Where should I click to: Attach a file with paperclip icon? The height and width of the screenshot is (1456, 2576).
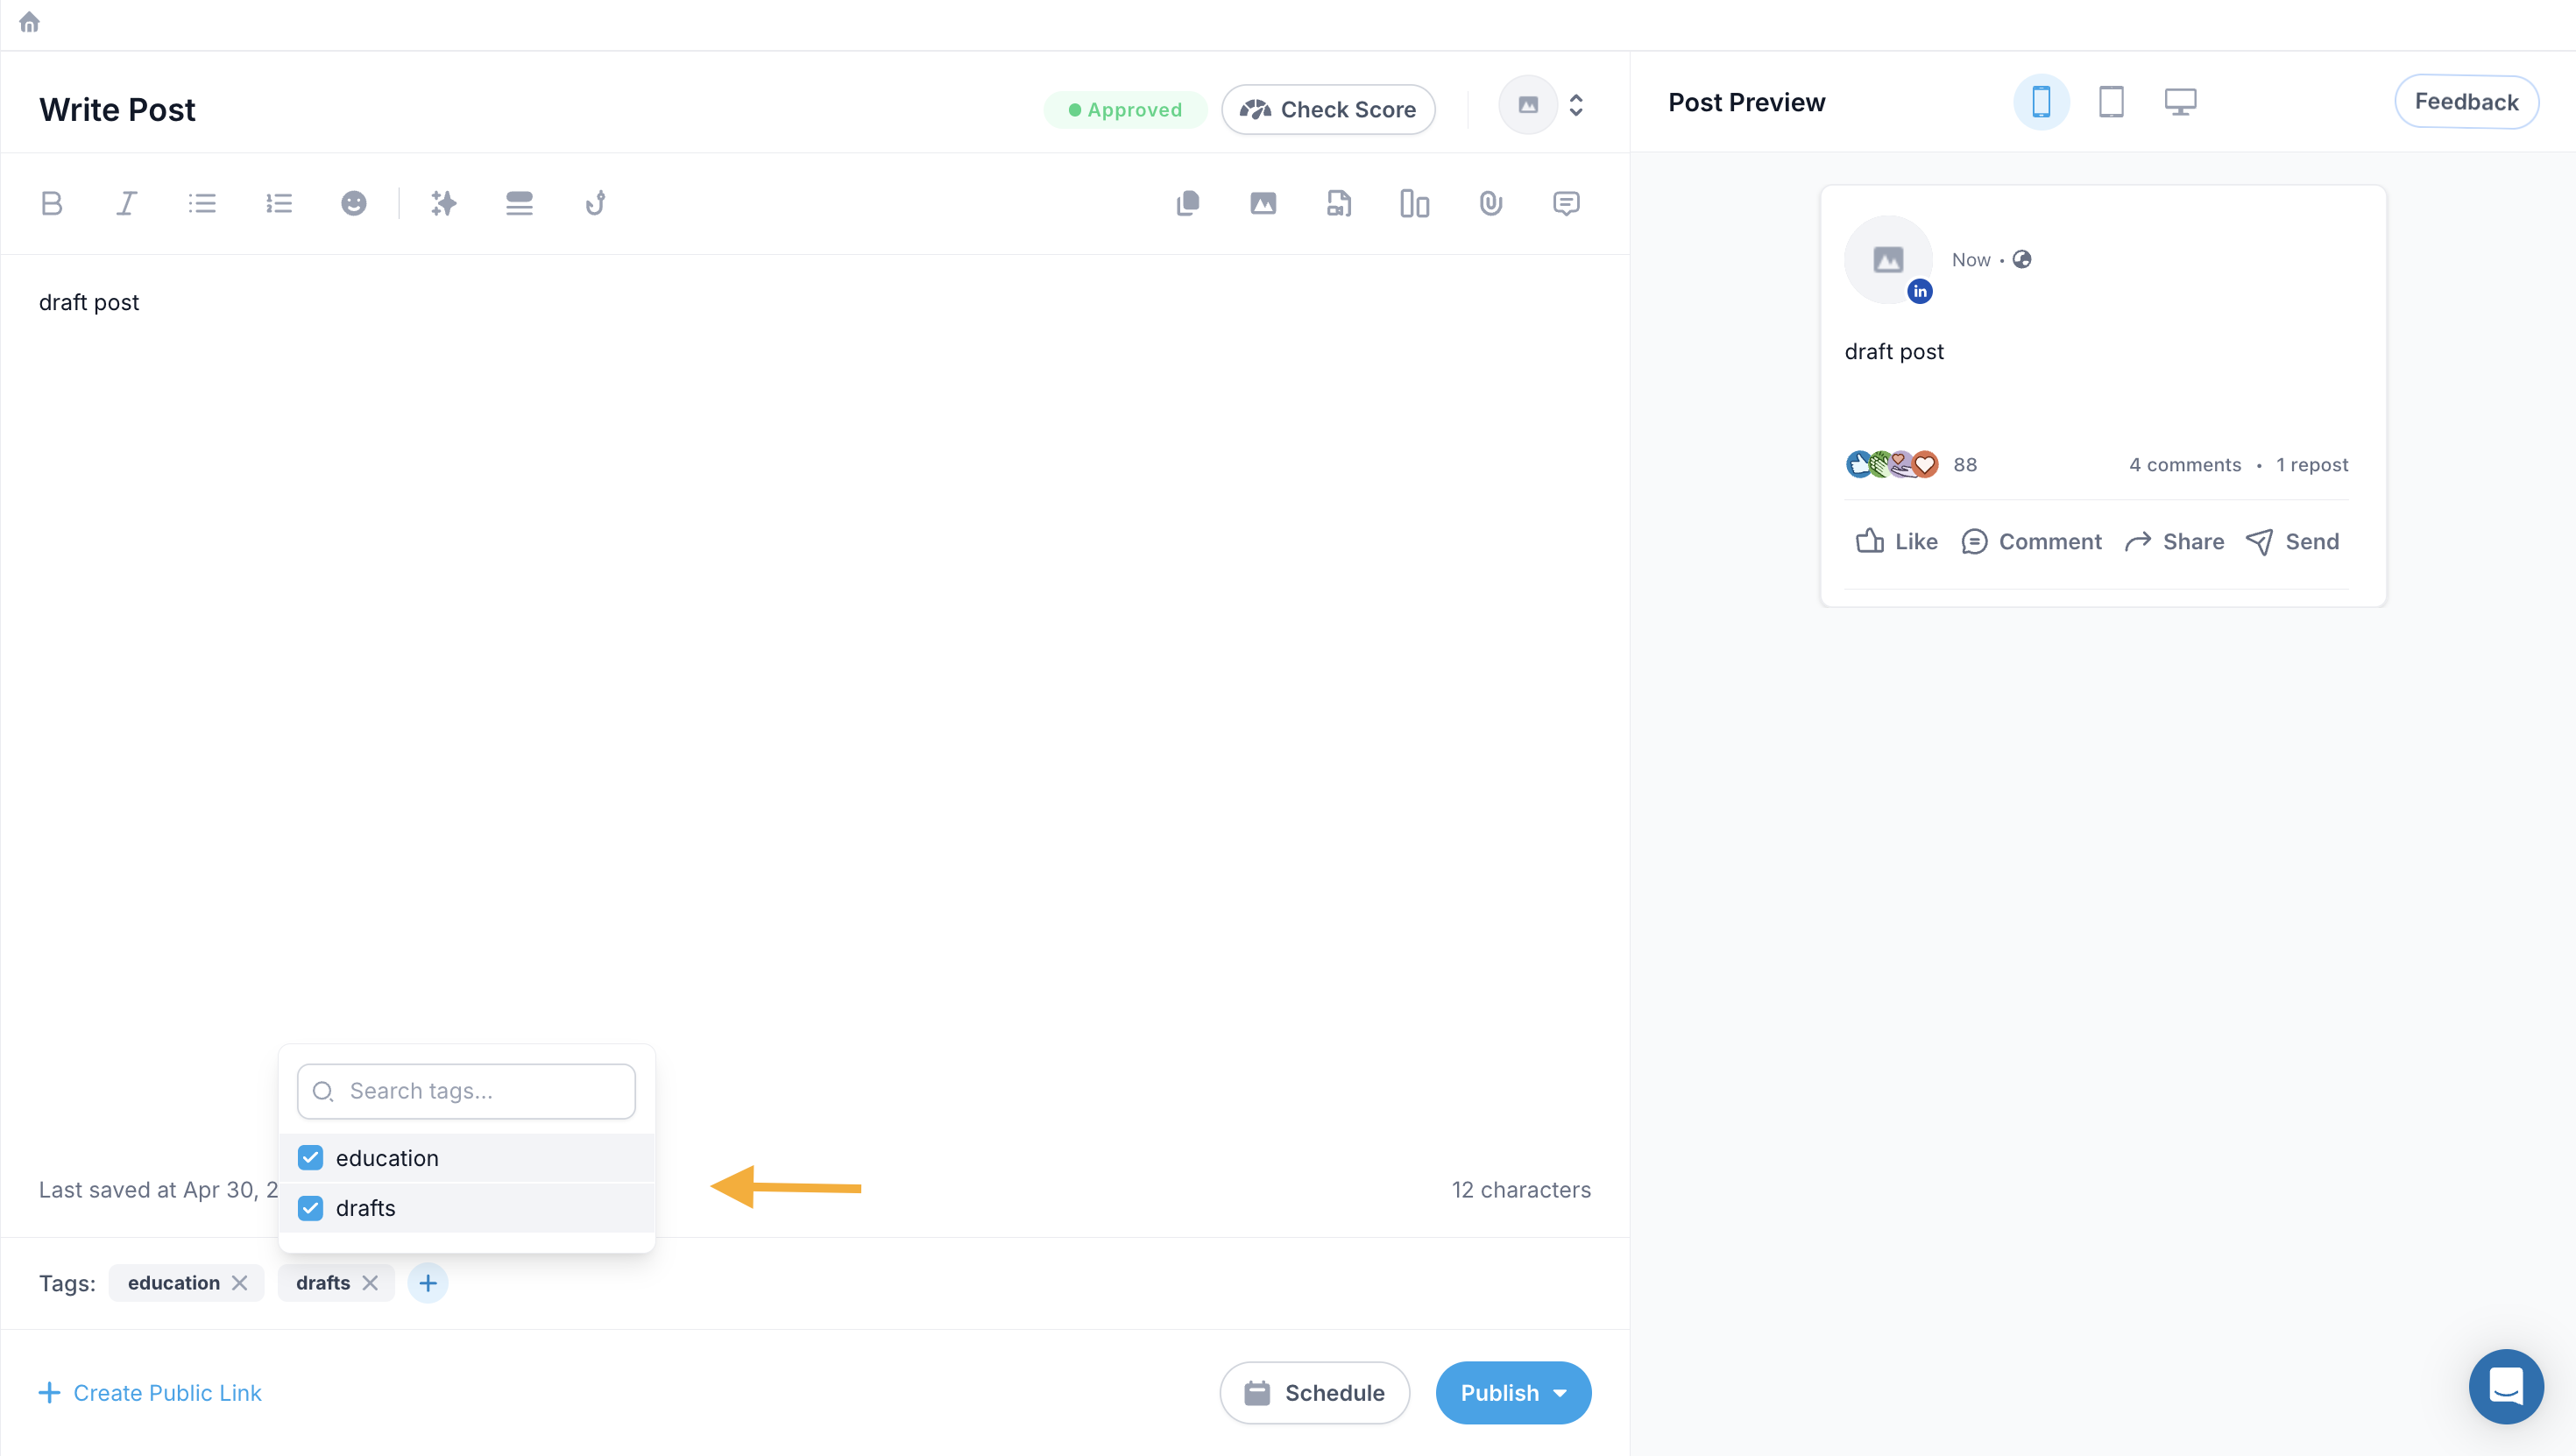coord(1490,203)
